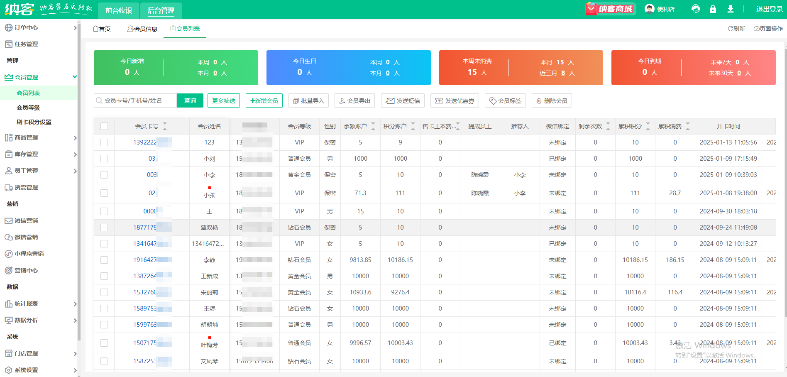Check the row checkbox for member 小刘

104,159
